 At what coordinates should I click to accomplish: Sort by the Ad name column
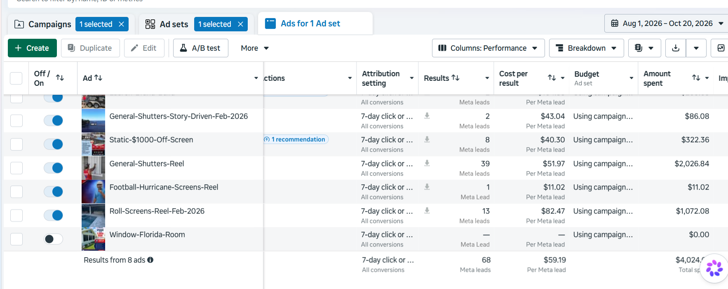pos(98,78)
